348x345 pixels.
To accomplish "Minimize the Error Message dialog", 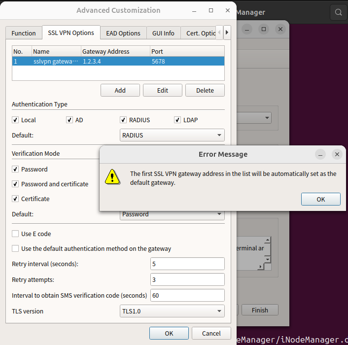I will [x=320, y=154].
